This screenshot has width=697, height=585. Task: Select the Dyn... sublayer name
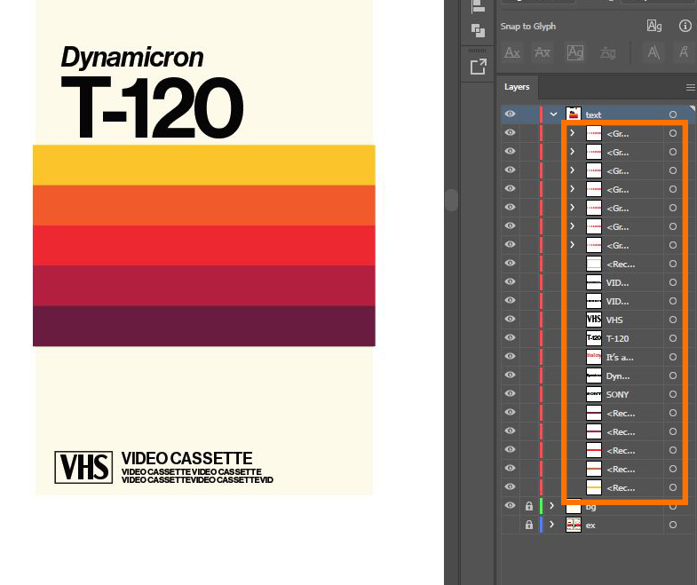click(618, 376)
